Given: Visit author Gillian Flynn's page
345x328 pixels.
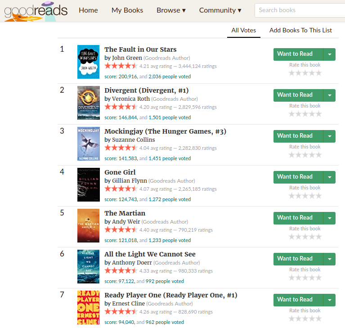Looking at the screenshot, I should tap(130, 181).
